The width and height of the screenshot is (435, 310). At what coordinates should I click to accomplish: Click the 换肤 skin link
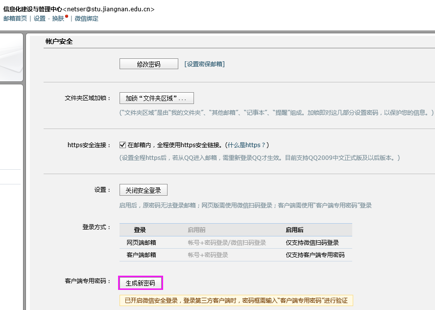[x=58, y=19]
